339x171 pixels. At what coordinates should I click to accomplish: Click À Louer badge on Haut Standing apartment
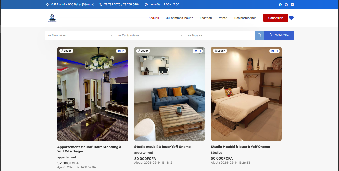[x=66, y=51]
